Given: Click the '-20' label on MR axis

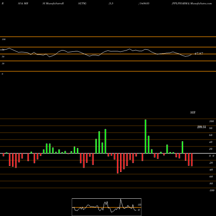Looking at the screenshot, I should click(211, 163).
